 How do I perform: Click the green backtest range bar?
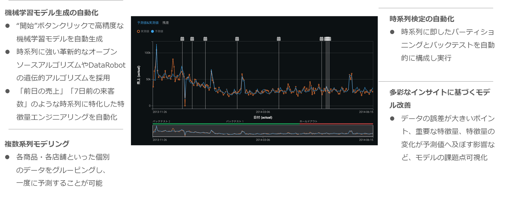point(226,124)
